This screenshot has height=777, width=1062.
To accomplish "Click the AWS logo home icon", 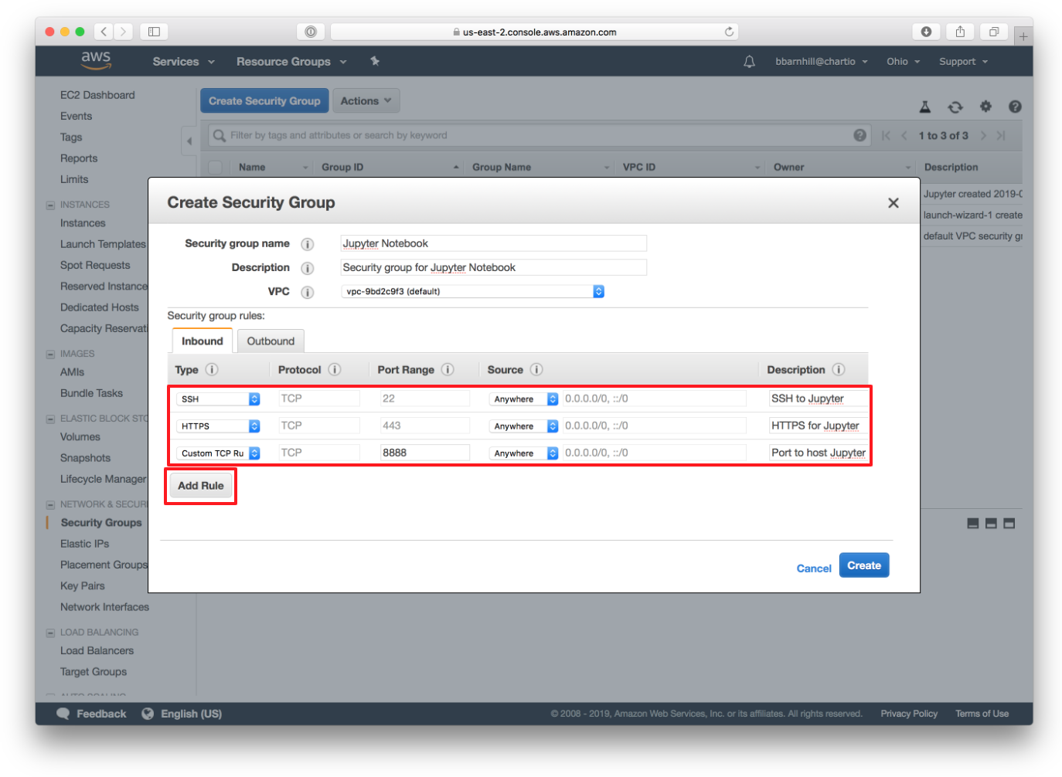I will [x=96, y=60].
